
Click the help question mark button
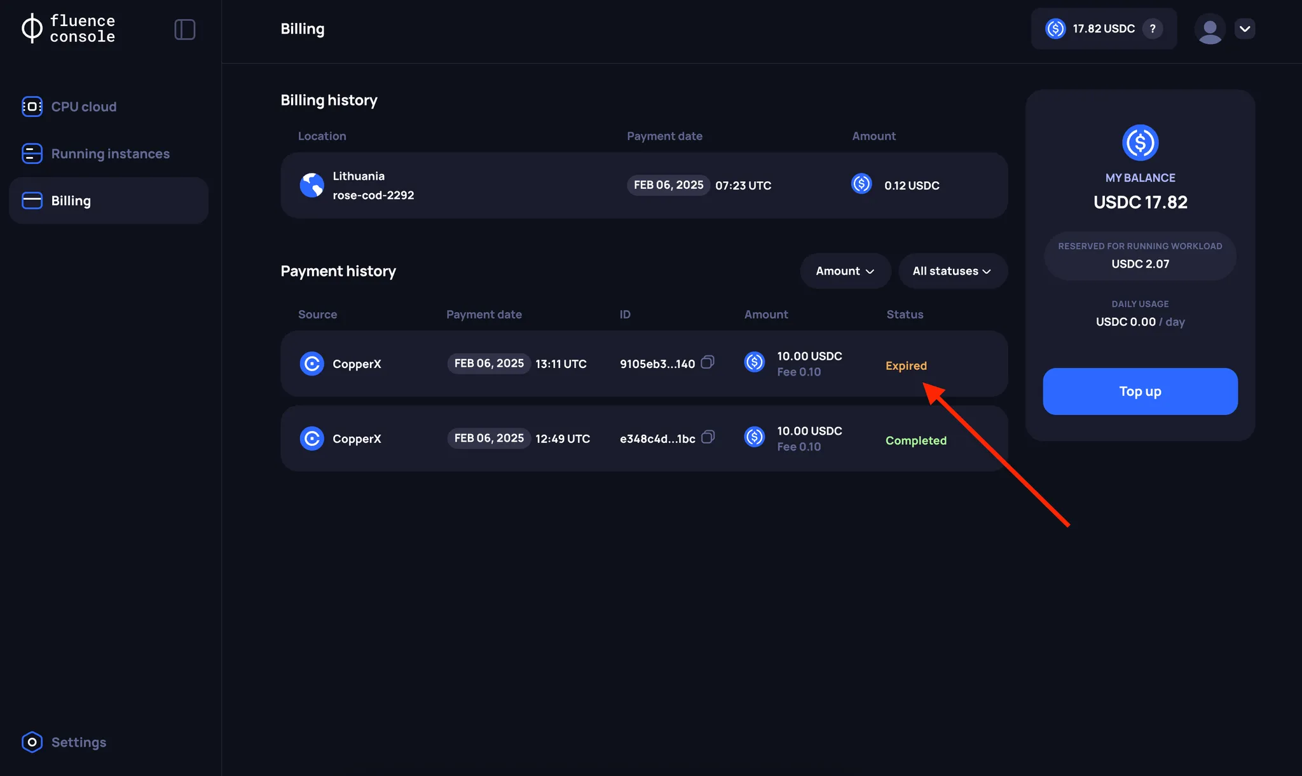pos(1153,28)
